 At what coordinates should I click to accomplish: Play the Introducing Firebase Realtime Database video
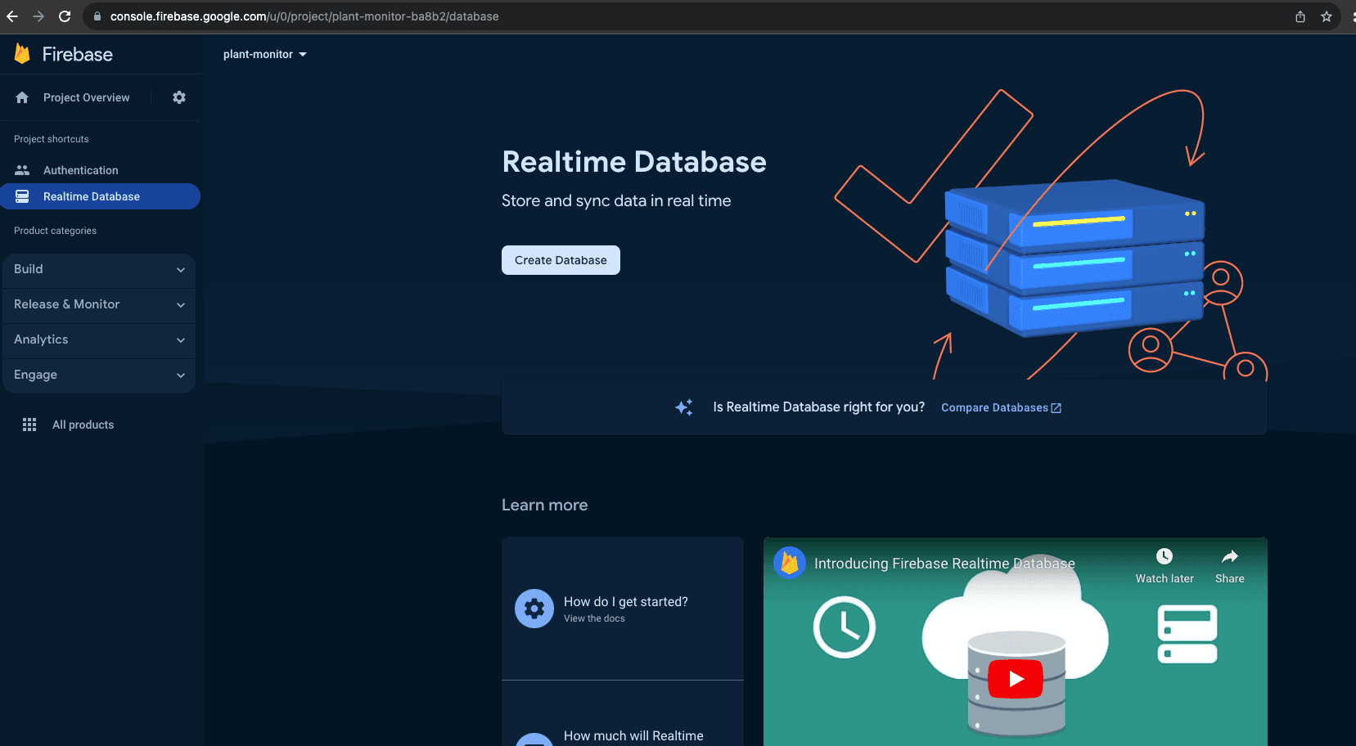click(x=1016, y=679)
